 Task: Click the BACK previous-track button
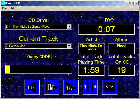point(32,87)
